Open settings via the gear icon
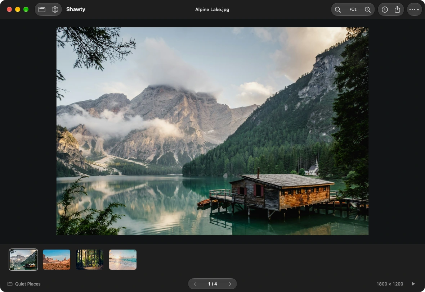 click(x=55, y=9)
